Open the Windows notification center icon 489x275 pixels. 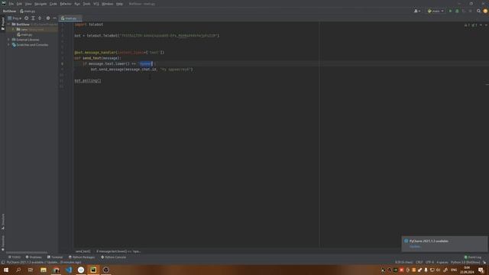click(481, 270)
